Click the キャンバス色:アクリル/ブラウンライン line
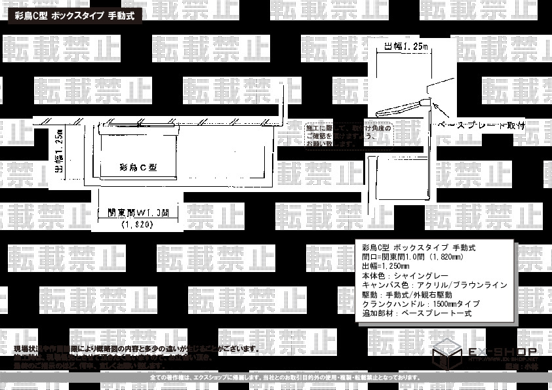The image size is (552, 390). (435, 285)
